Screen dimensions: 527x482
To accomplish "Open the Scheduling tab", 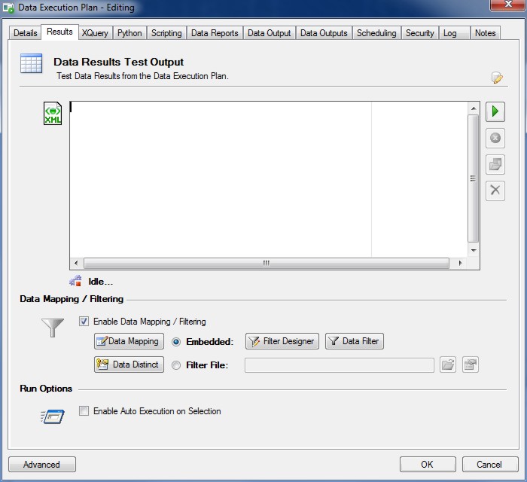I will [x=376, y=33].
